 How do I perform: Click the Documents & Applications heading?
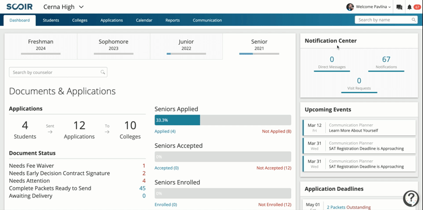62,91
